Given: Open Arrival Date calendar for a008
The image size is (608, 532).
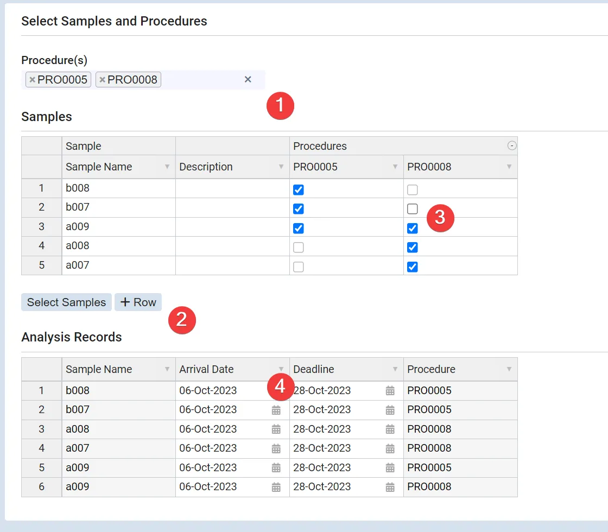Looking at the screenshot, I should [276, 429].
